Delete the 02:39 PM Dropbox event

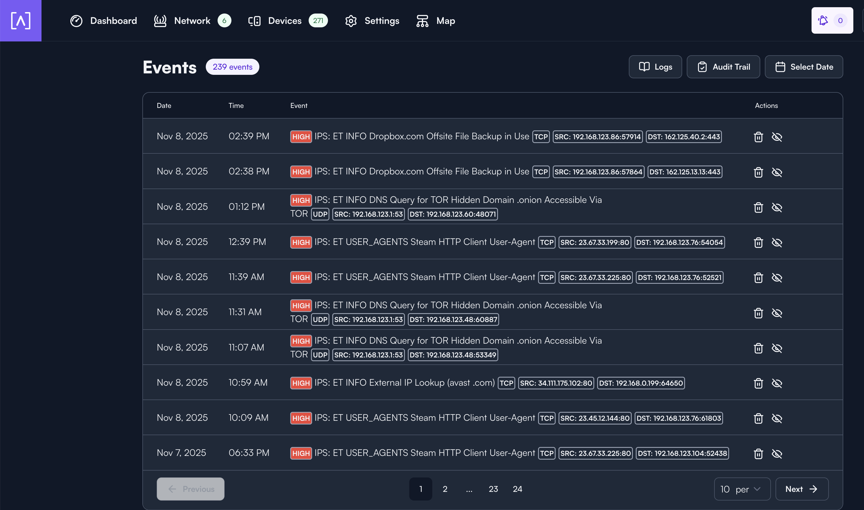758,137
